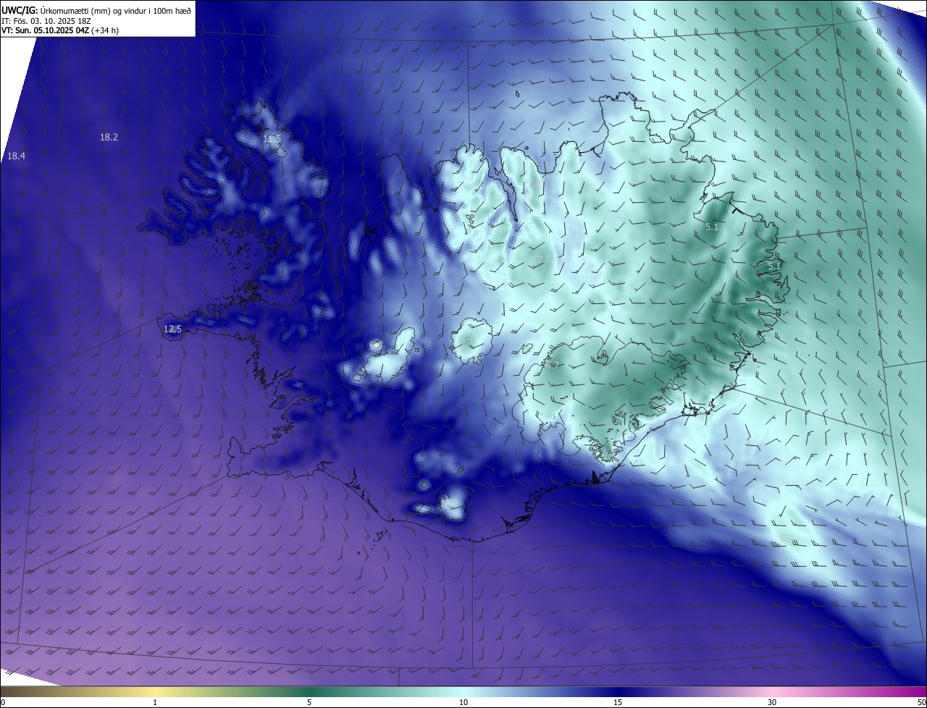
Task: Click the '1' label on the color scale
Action: click(155, 702)
